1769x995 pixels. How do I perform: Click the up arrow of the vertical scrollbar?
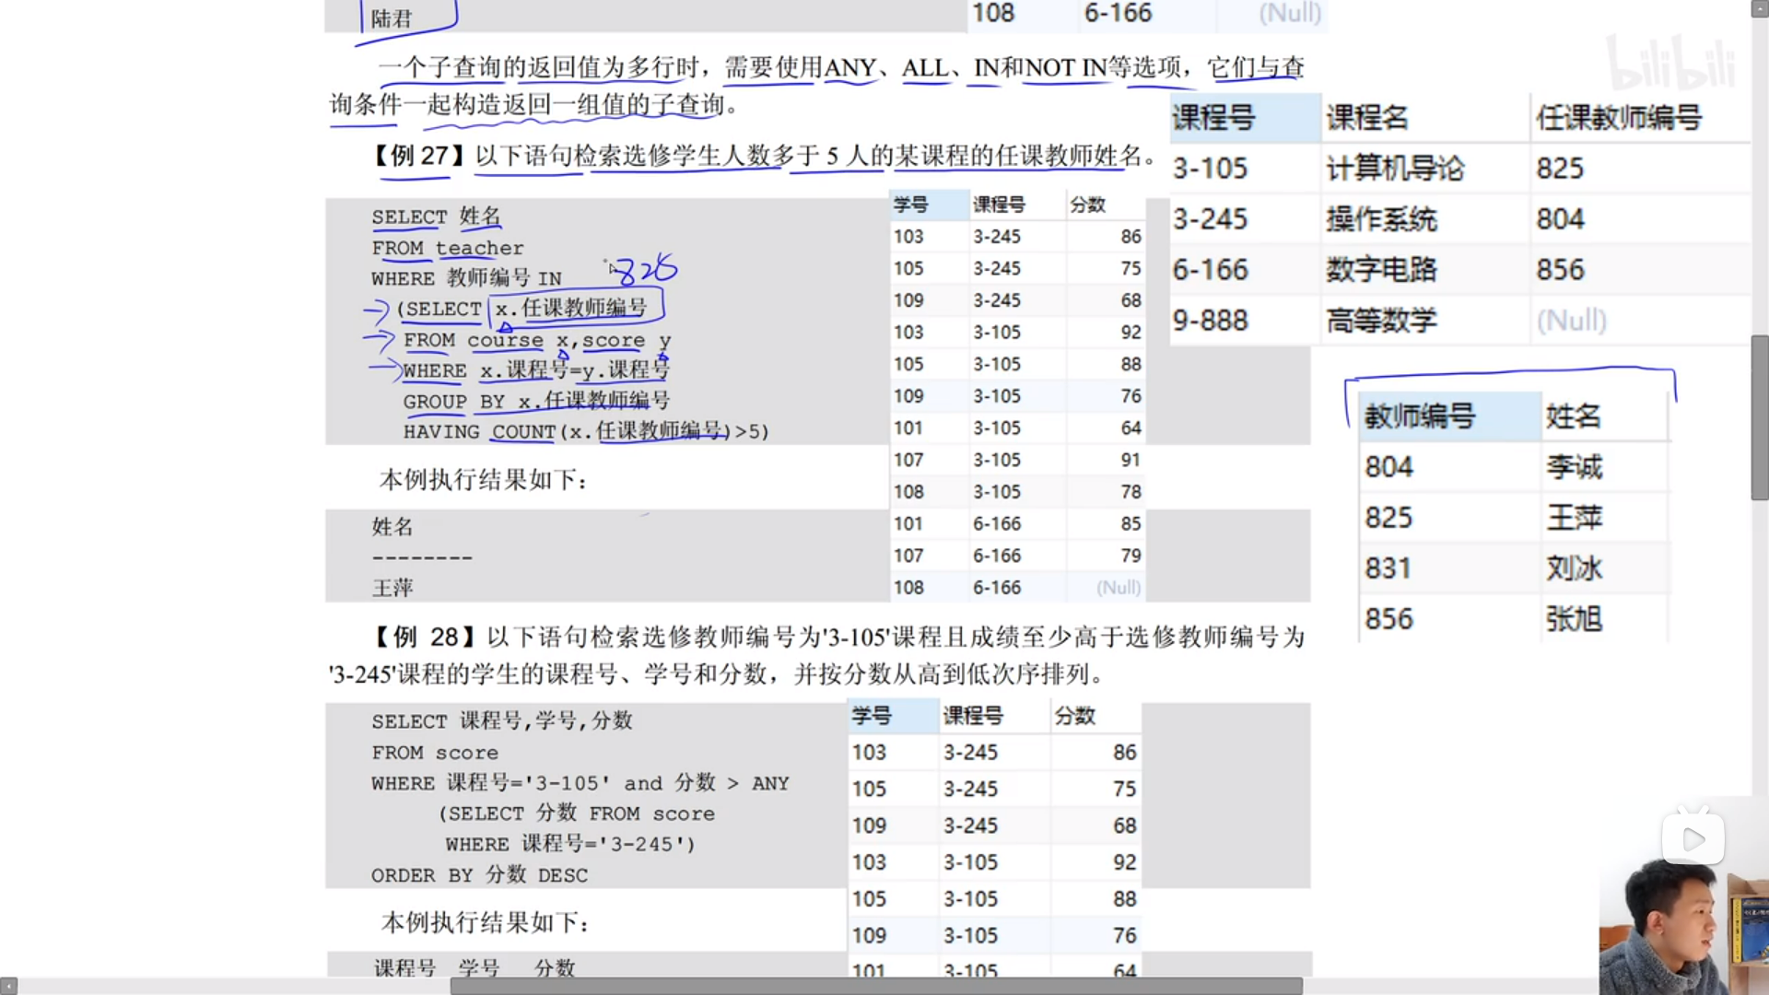coord(1760,8)
